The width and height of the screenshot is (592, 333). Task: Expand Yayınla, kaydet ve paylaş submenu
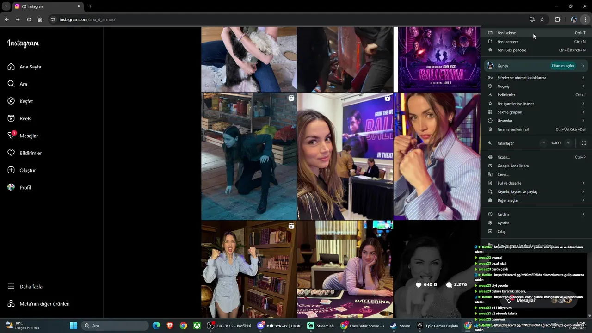click(x=536, y=191)
